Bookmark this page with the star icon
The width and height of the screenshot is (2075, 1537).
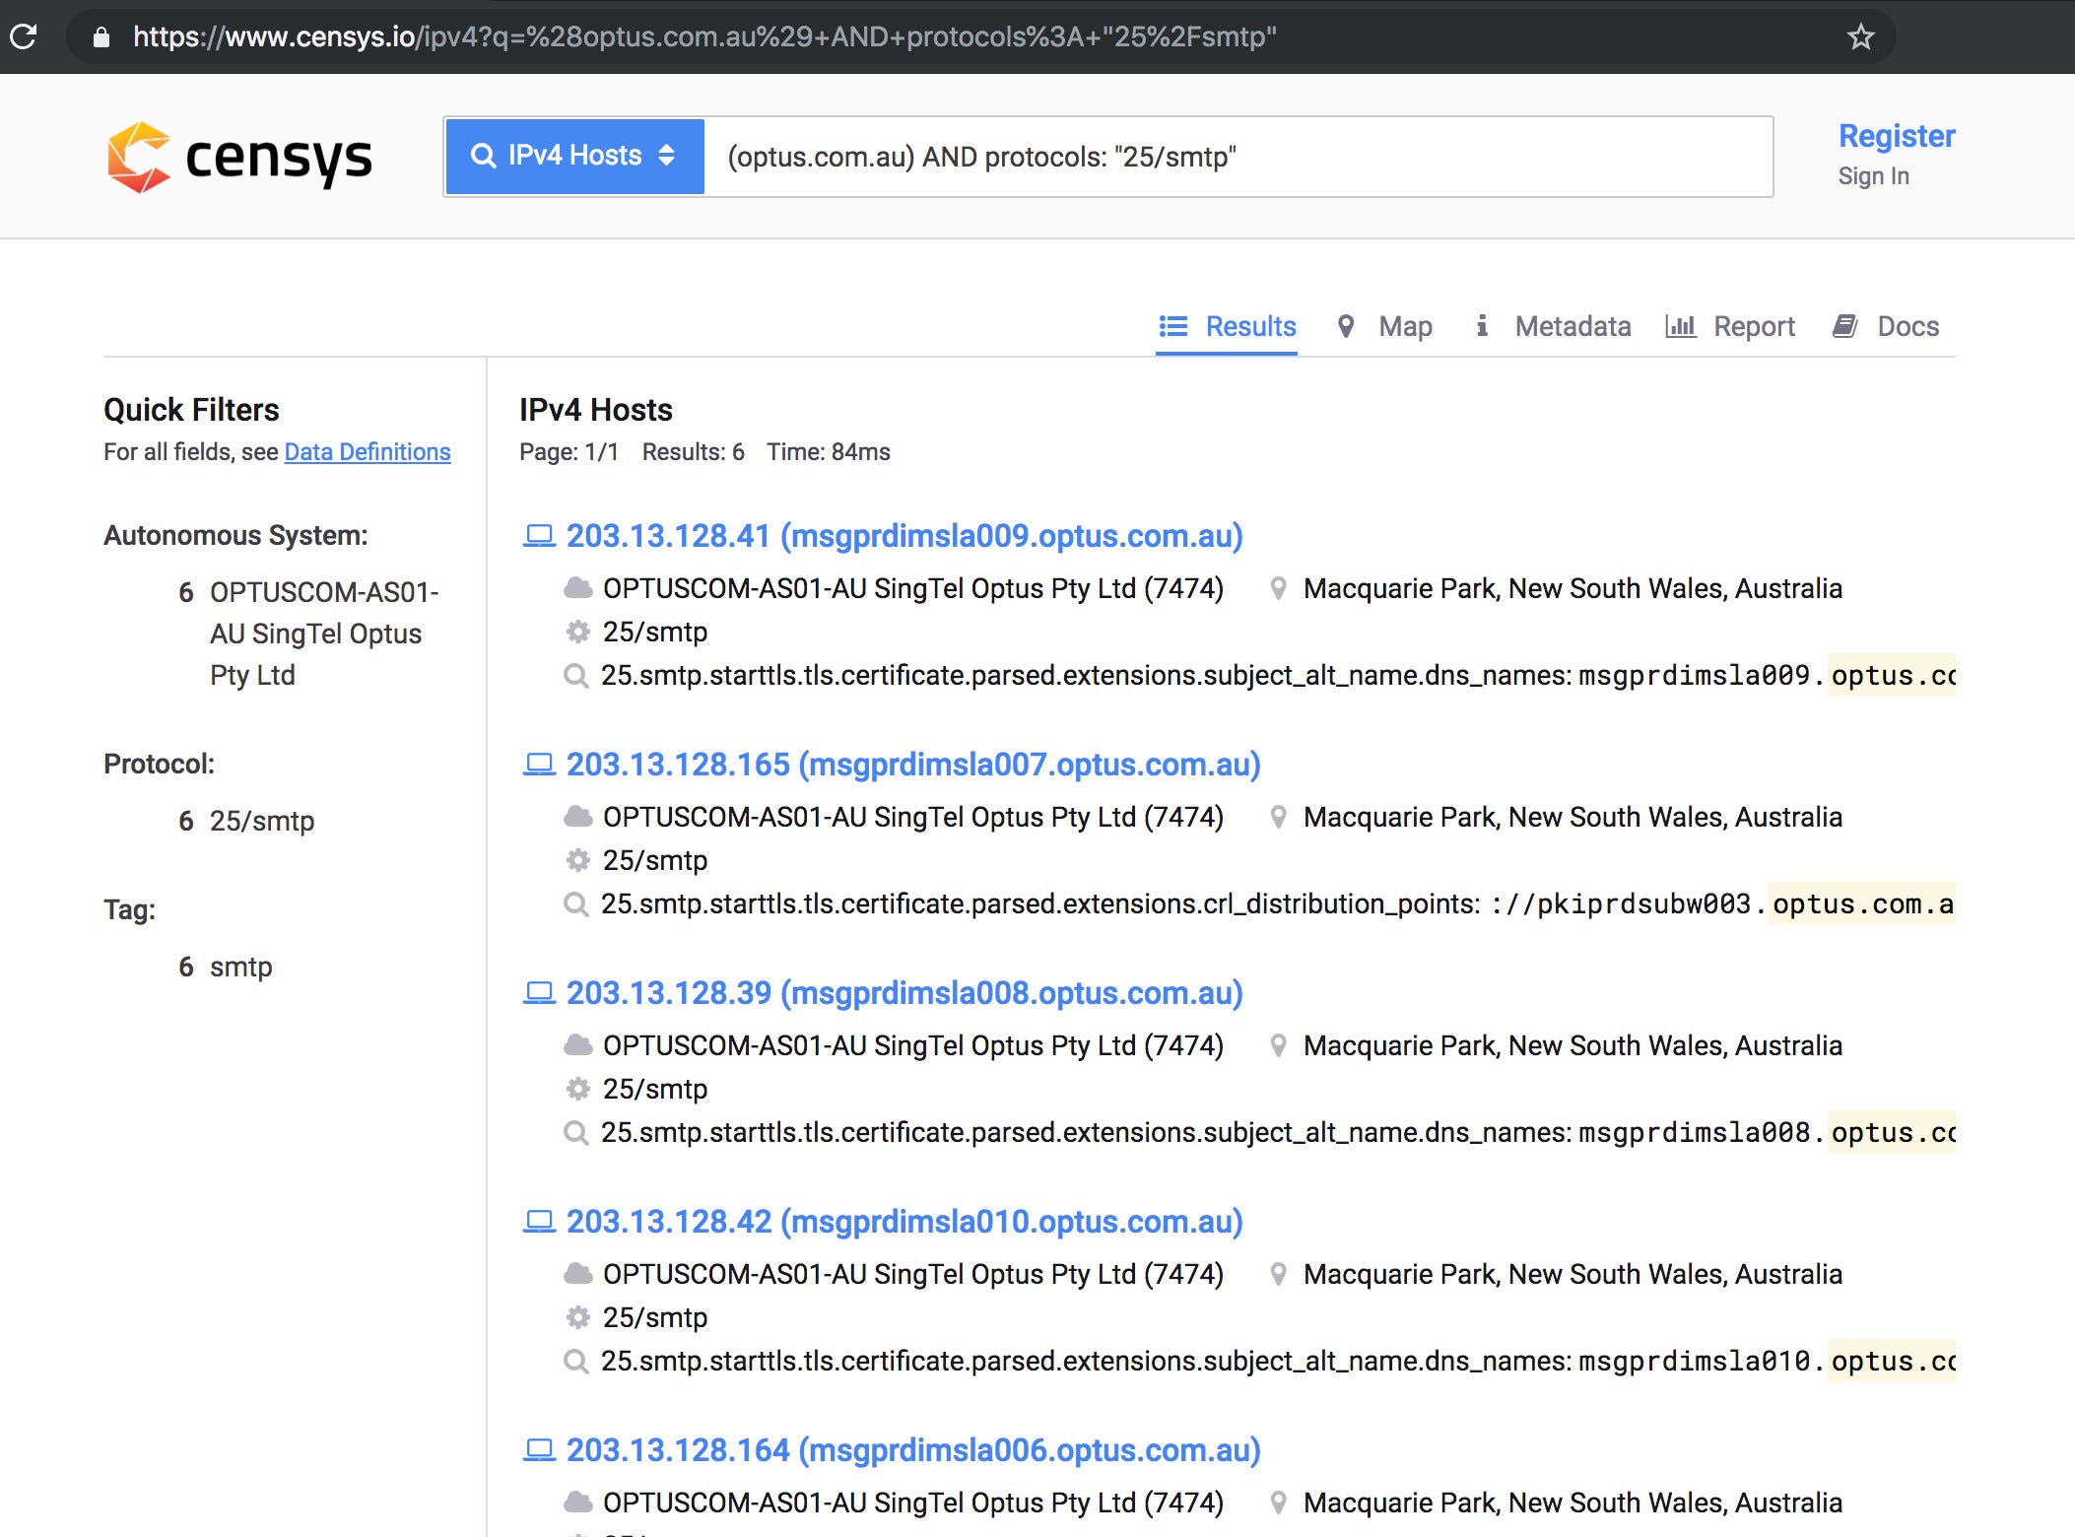[x=1859, y=37]
